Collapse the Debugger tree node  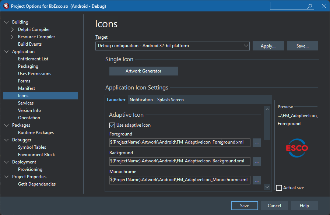click(x=7, y=140)
